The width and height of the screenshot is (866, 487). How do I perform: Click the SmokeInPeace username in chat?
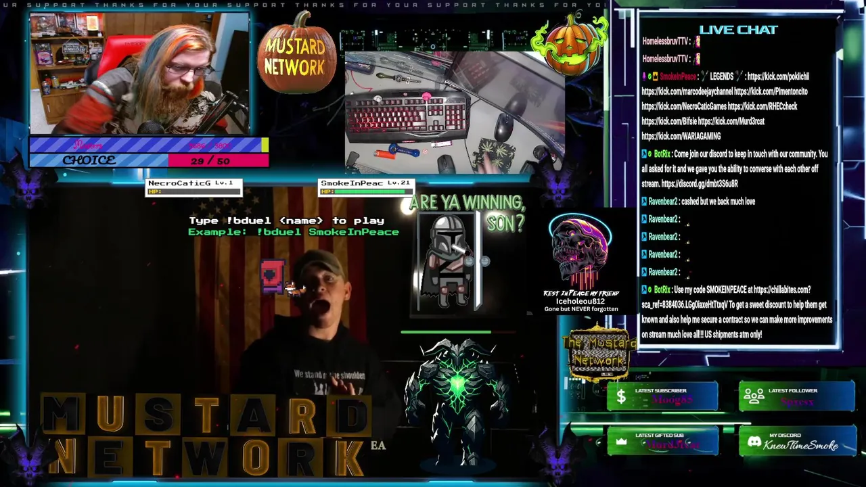tap(678, 76)
